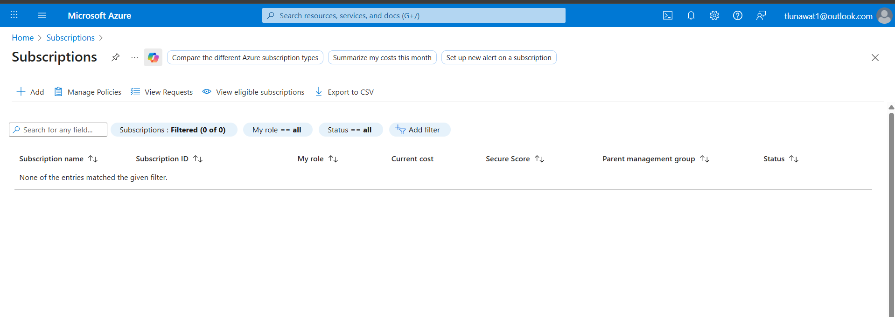Focus the global search resources box
The width and height of the screenshot is (895, 317).
pos(413,15)
